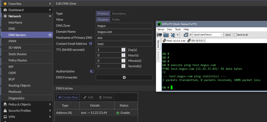Click the Domain Name input field
Image resolution: width=267 pixels, height=122 pixels.
(x=124, y=32)
